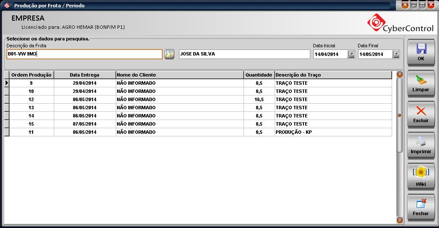This screenshot has height=228, width=439.
Task: Click the Fechar window close icon
Action: pyautogui.click(x=420, y=204)
